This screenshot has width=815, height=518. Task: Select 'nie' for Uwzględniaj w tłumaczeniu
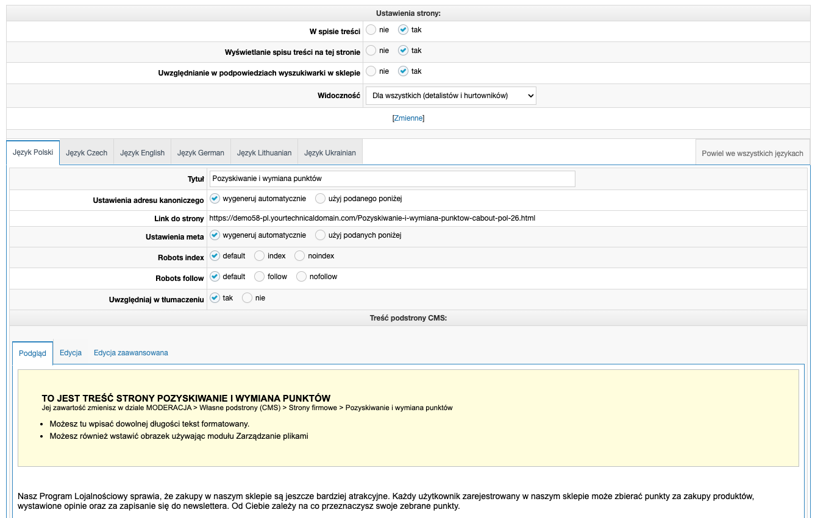tap(247, 298)
